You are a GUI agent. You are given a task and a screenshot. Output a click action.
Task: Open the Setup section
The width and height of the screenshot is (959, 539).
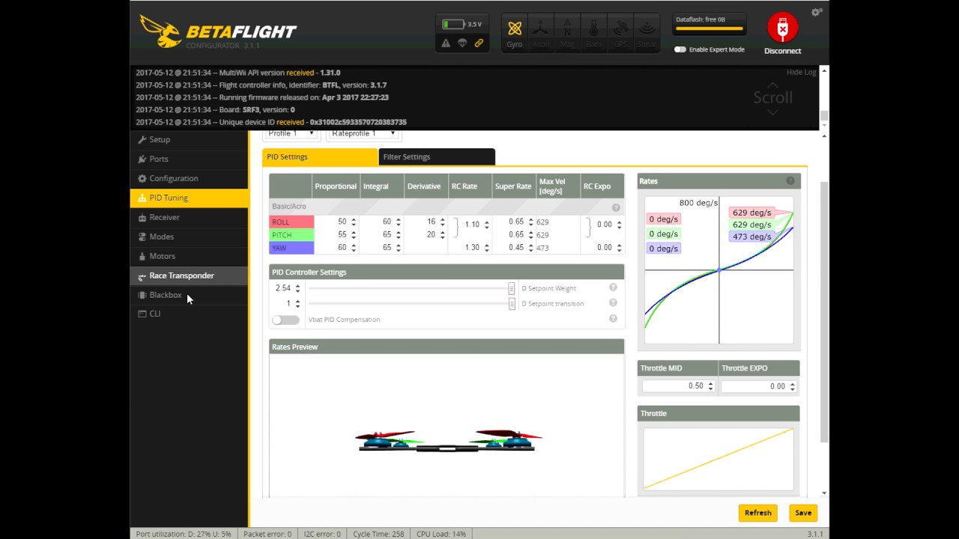[x=189, y=139]
